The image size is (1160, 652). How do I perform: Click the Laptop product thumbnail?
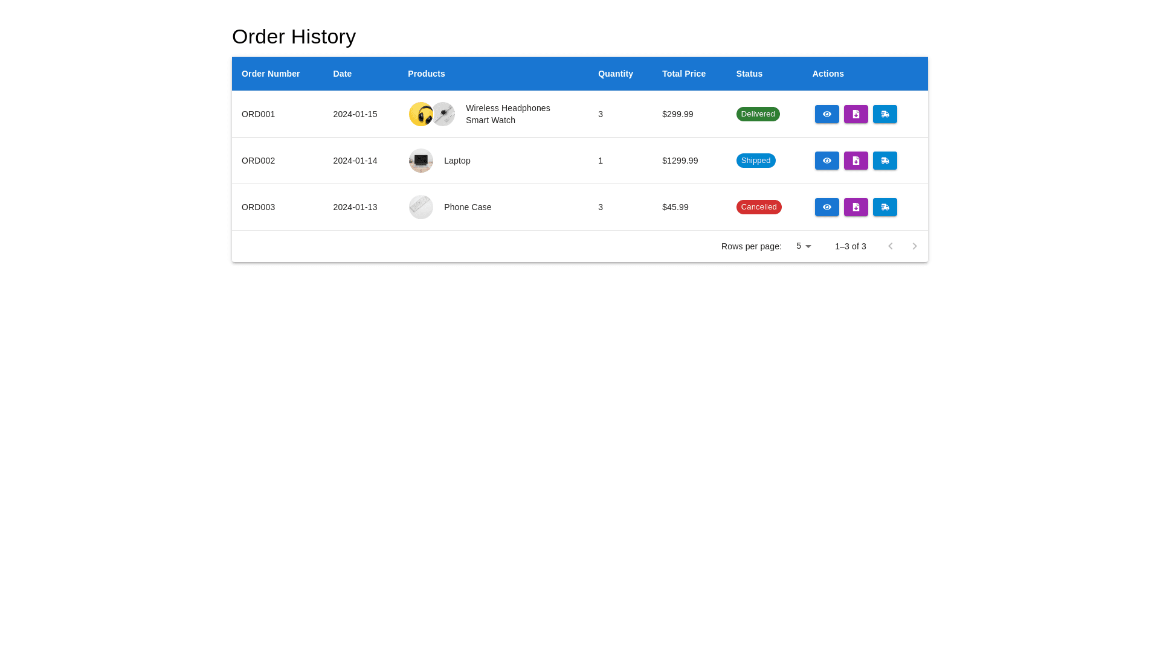420,161
